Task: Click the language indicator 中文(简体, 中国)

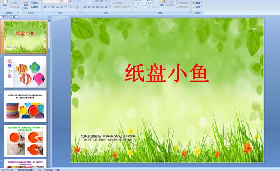Action: pyautogui.click(x=52, y=170)
